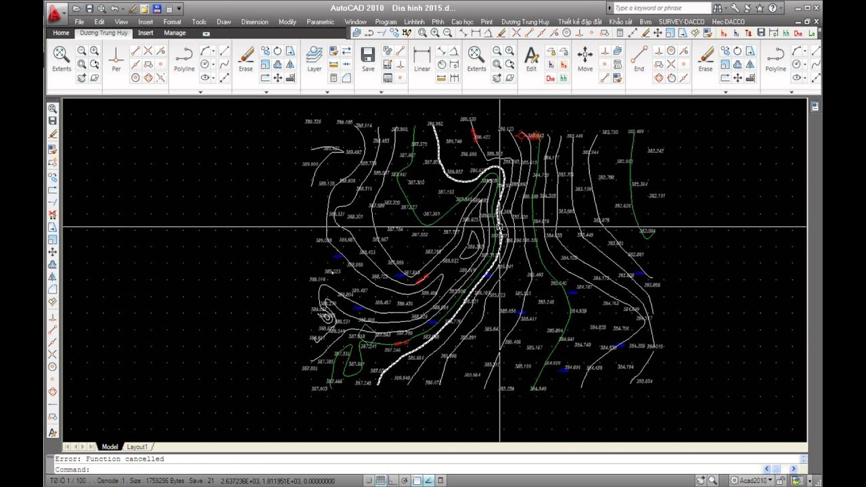Click the first Erase tool in the ribbon

click(x=246, y=60)
